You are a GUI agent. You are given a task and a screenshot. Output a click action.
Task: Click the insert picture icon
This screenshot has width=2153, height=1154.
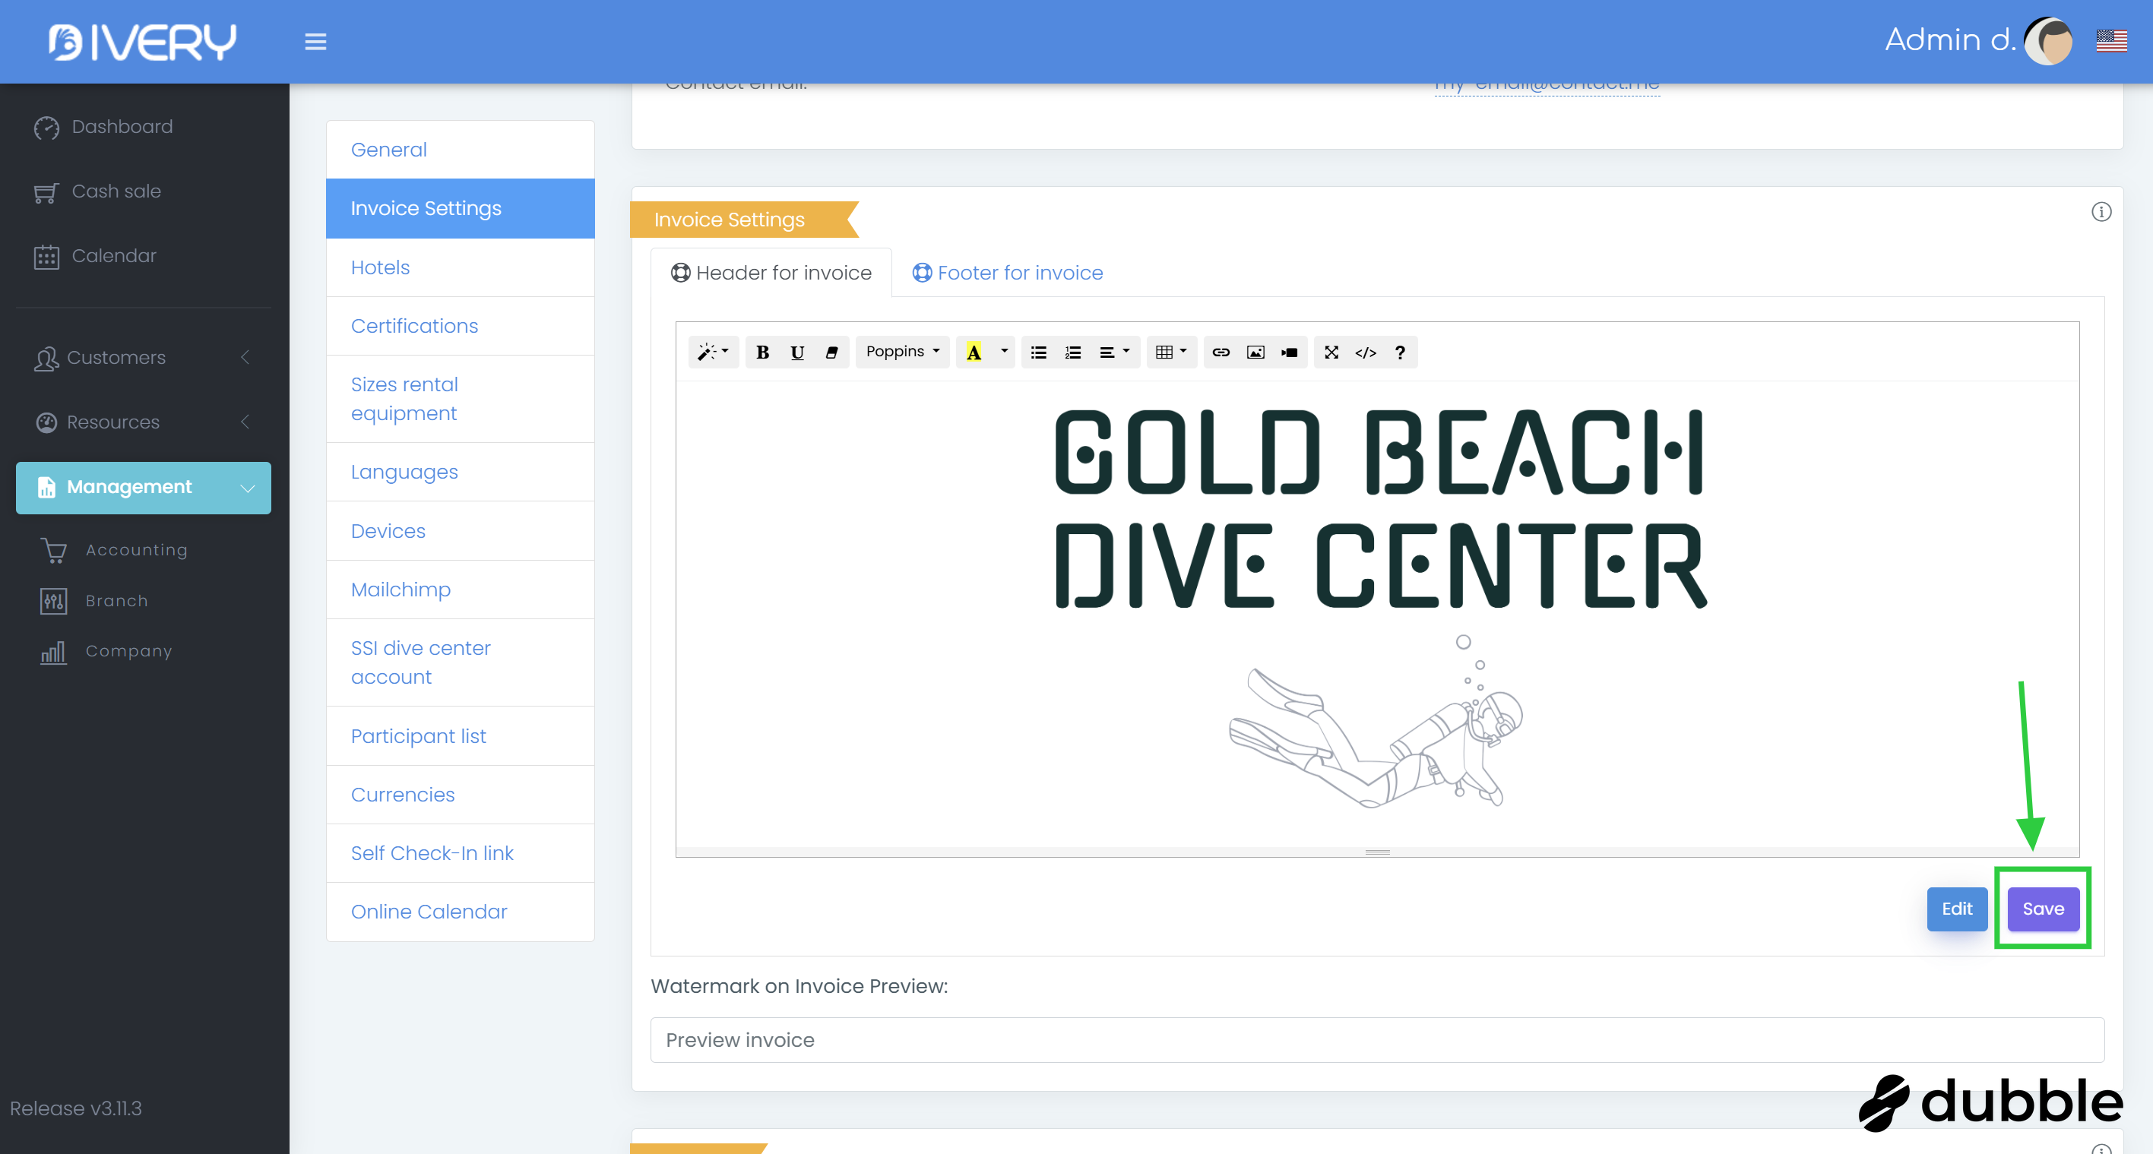point(1255,352)
